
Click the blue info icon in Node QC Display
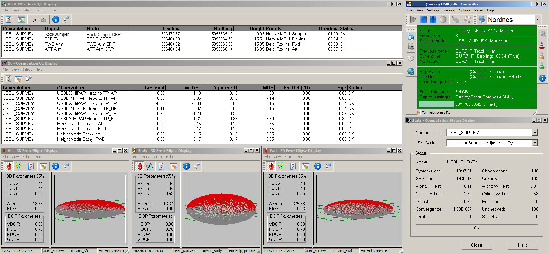(x=56, y=20)
